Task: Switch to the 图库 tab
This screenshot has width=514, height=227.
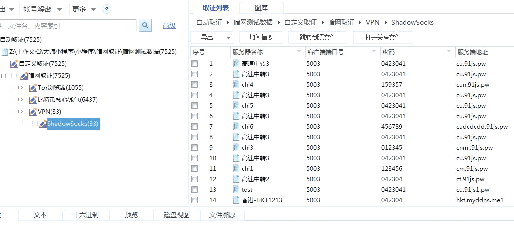Action: [x=261, y=8]
